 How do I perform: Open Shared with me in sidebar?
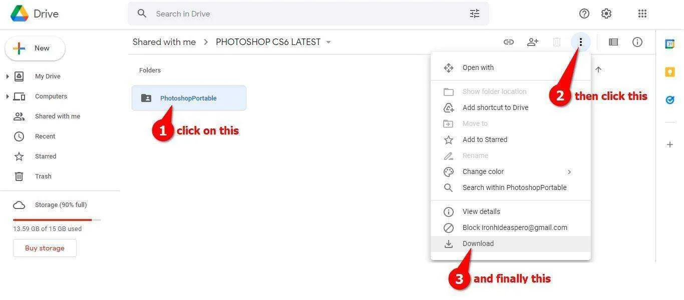tap(58, 116)
